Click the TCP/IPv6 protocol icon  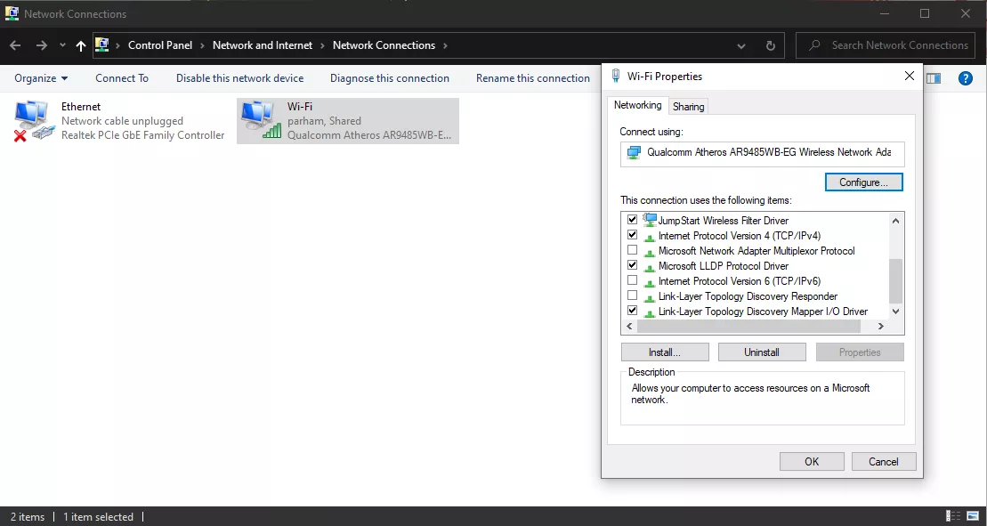coord(650,282)
